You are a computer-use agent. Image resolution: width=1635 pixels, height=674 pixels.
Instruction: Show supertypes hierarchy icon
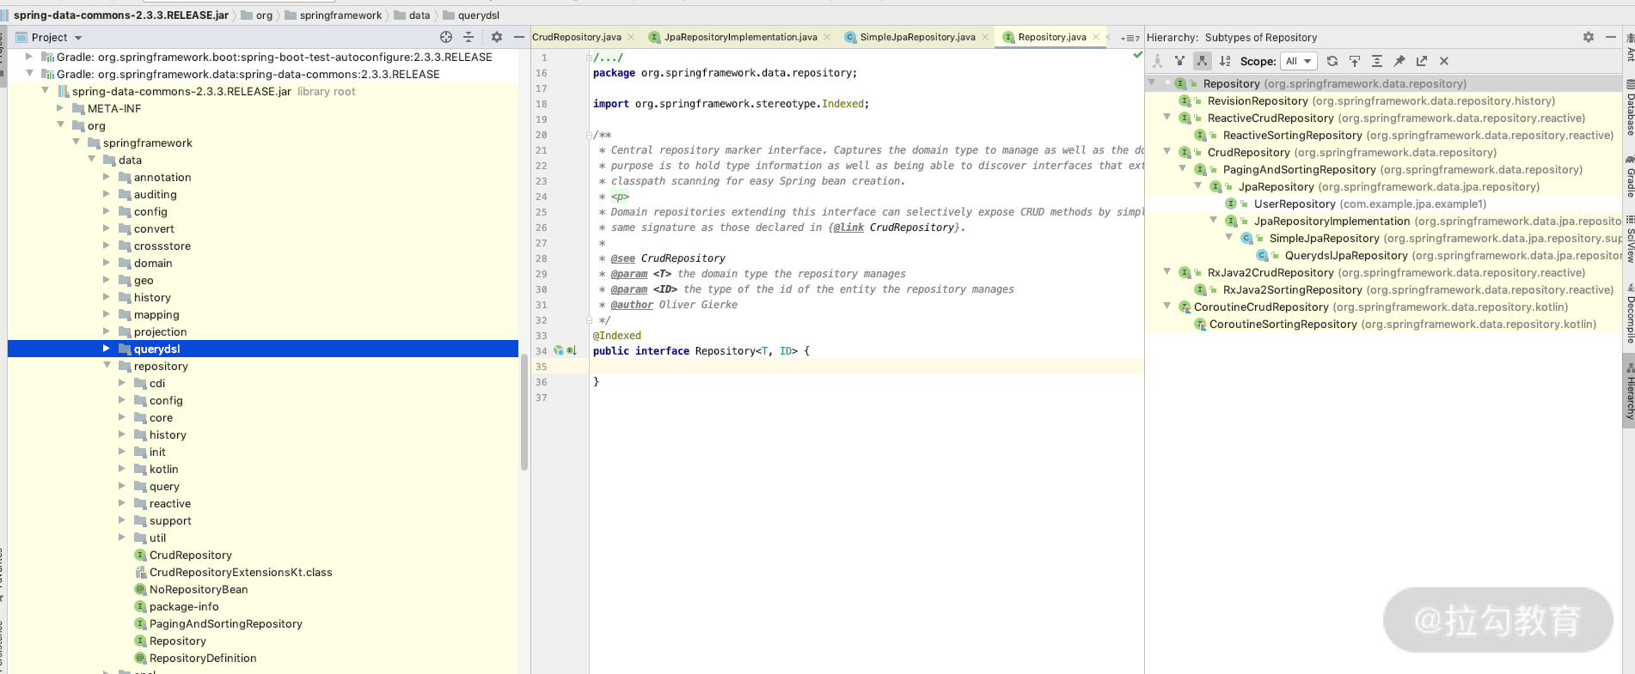pyautogui.click(x=1179, y=61)
